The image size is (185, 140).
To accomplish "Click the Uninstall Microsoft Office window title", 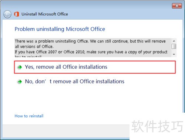I will pyautogui.click(x=45, y=14).
